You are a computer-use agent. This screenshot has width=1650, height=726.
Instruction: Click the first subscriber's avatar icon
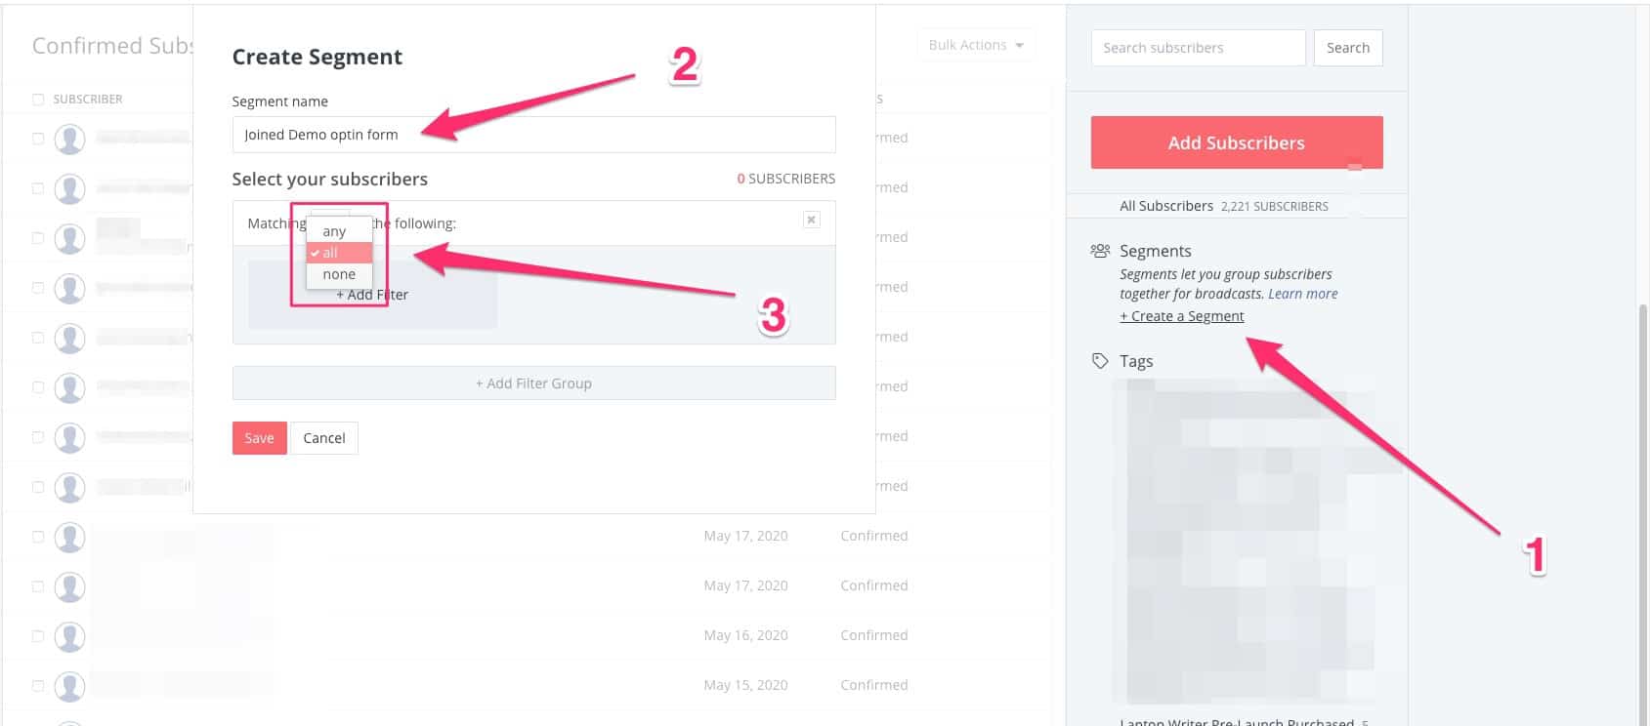tap(69, 139)
